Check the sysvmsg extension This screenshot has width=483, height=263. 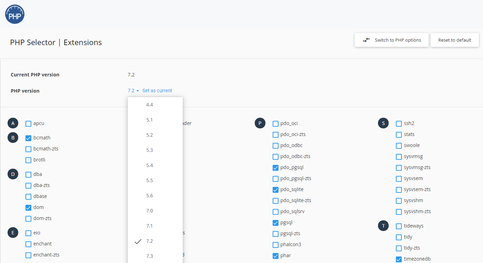pos(399,157)
